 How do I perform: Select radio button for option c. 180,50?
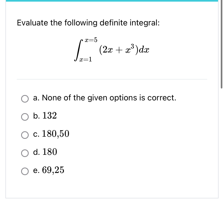pos(25,135)
